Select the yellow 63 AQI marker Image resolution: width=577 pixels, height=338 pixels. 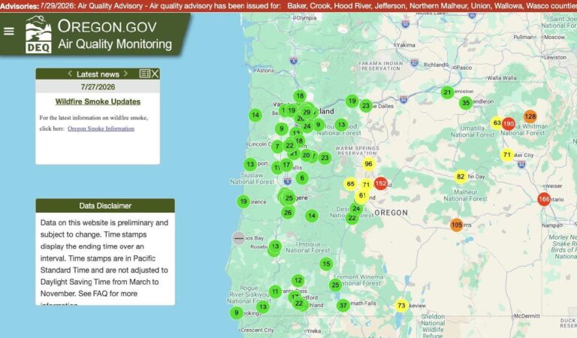point(497,123)
